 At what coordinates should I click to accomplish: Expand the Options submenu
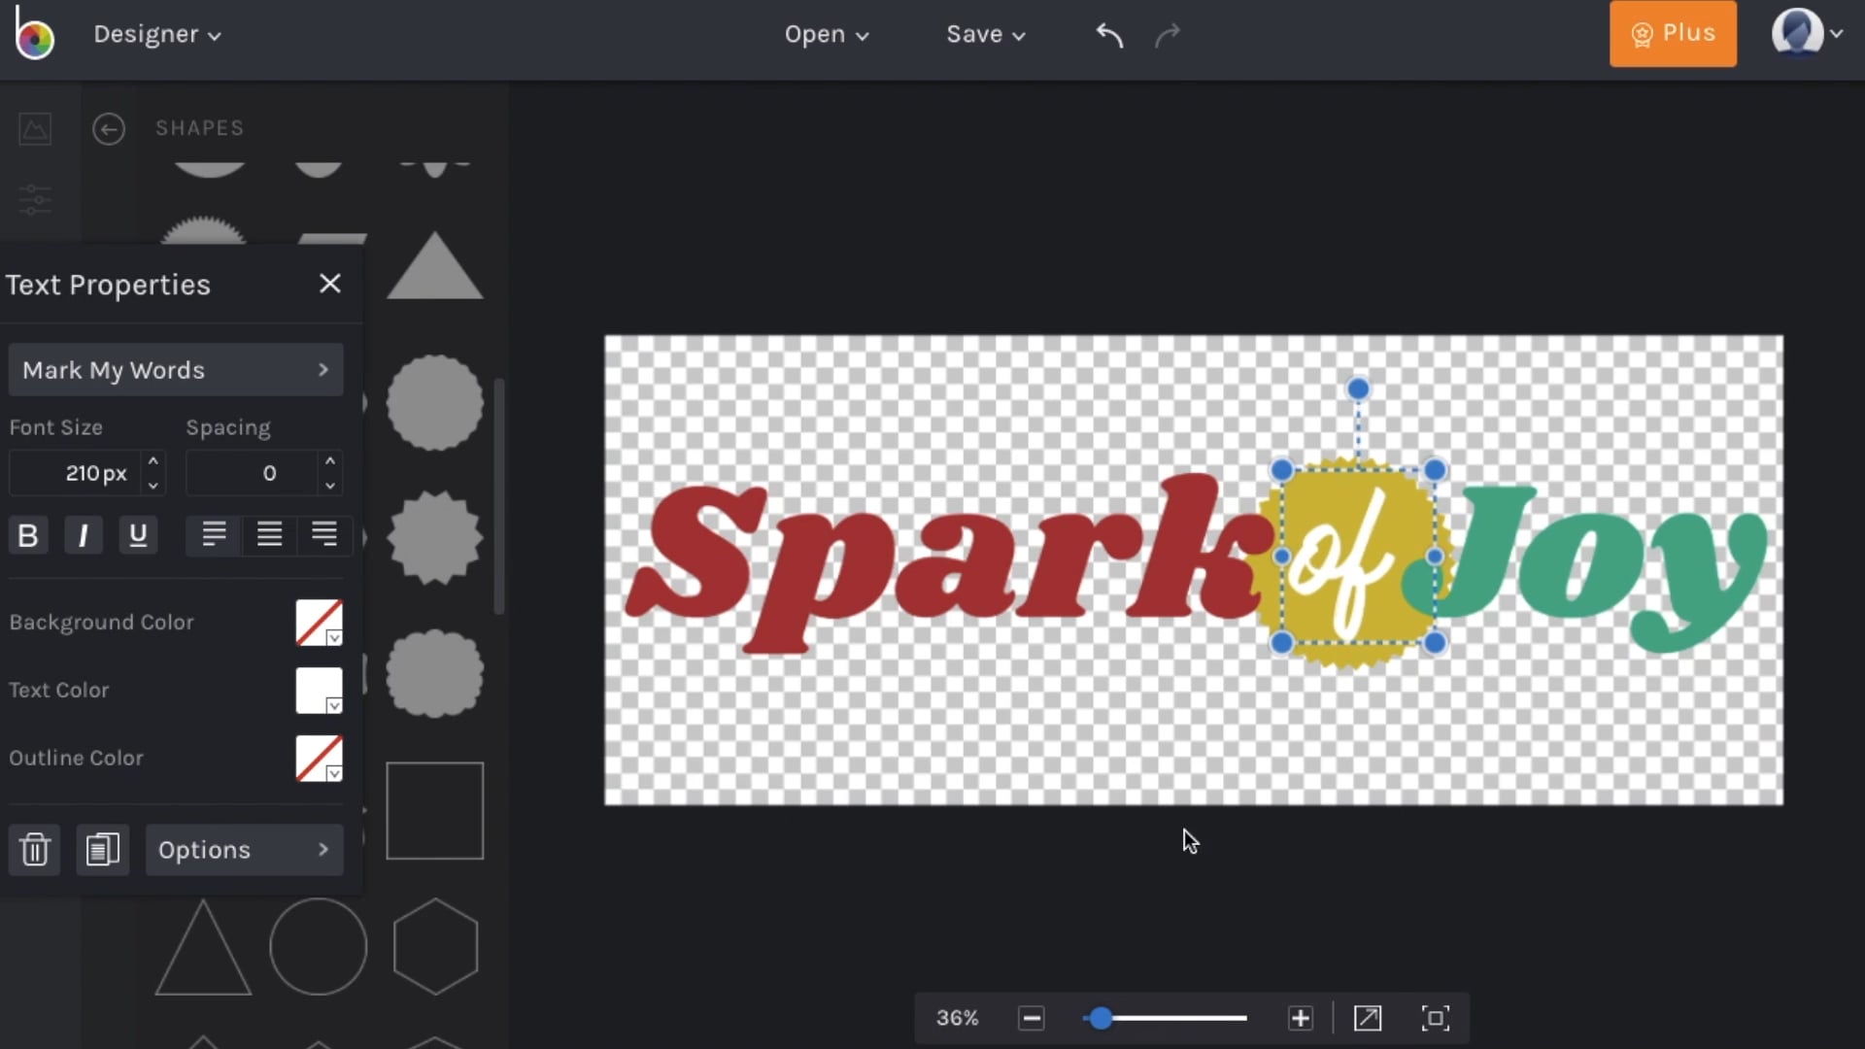245,850
